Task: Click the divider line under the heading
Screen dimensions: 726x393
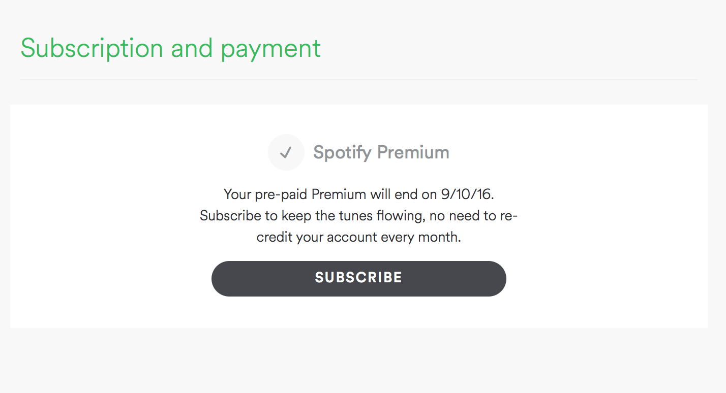Action: 358,80
